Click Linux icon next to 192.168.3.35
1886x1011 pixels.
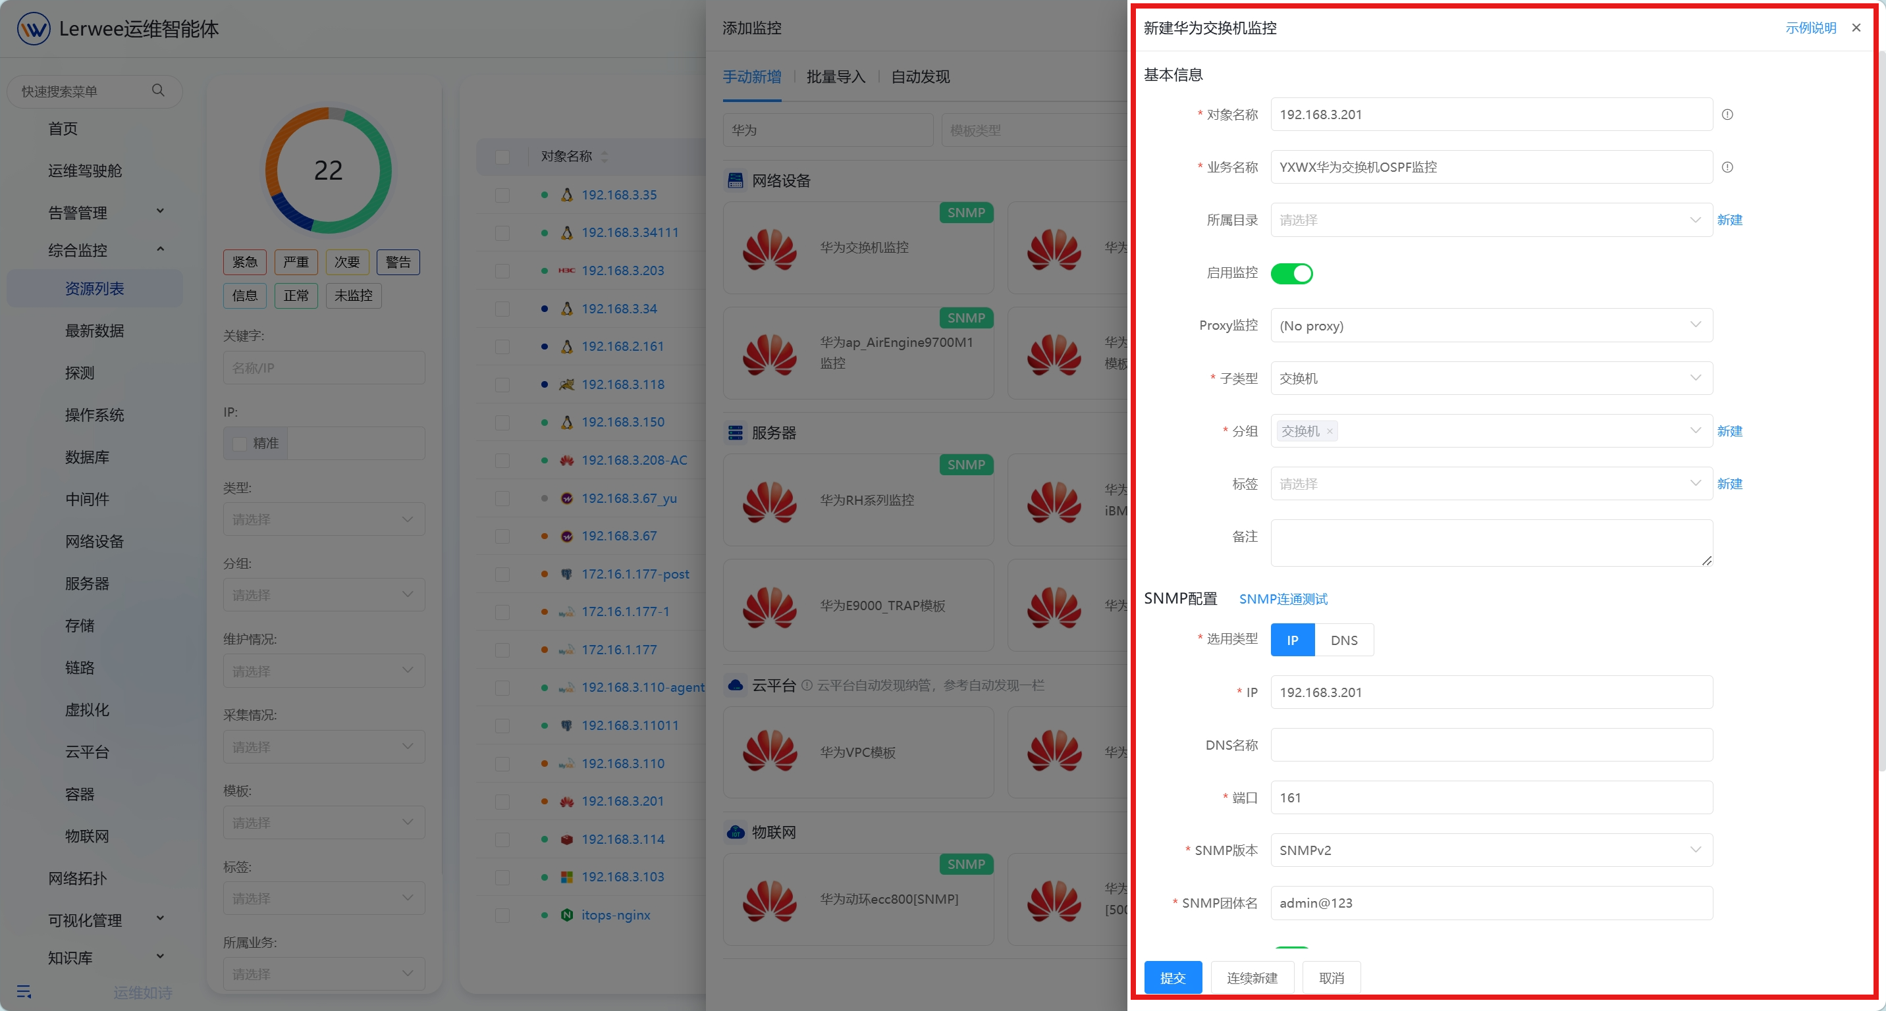pyautogui.click(x=567, y=195)
